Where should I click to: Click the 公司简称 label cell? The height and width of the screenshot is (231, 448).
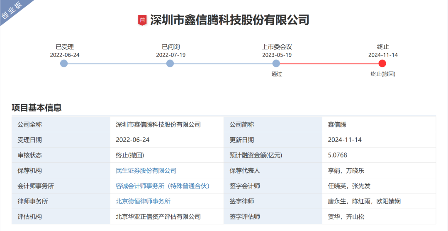coord(273,125)
